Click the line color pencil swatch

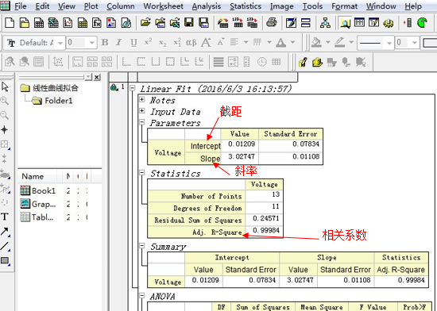339,43
